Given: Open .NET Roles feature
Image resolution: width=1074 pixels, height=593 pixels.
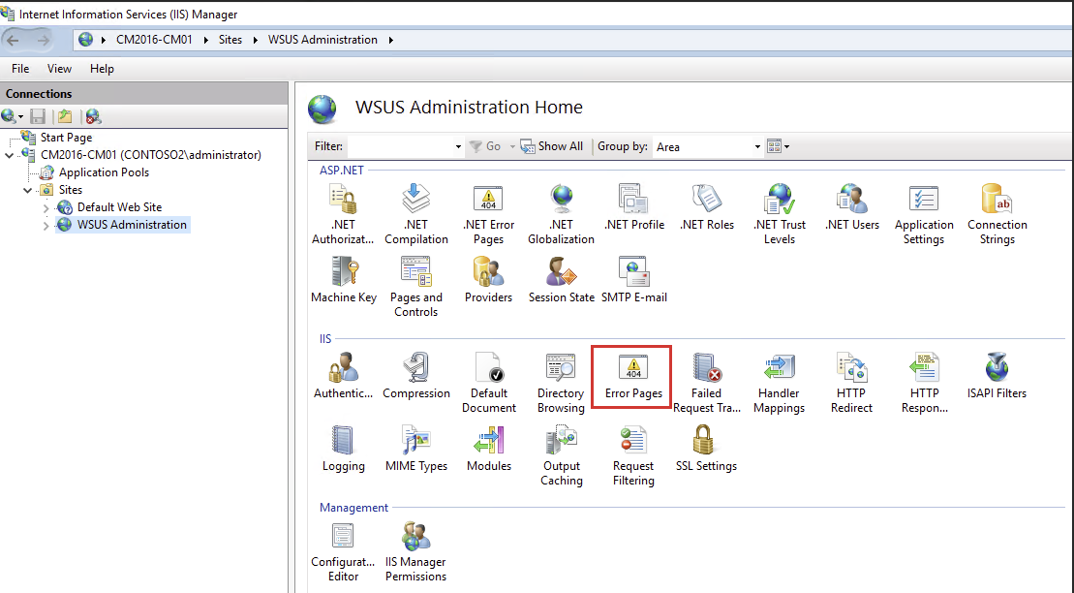Looking at the screenshot, I should coord(706,207).
